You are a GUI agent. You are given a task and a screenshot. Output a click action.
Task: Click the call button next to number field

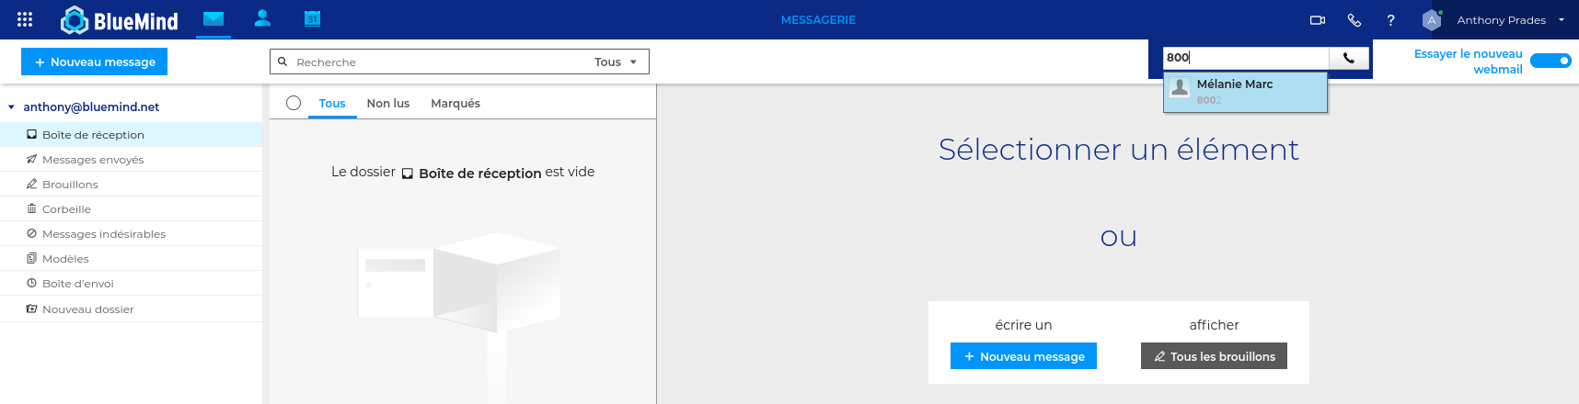(1349, 58)
